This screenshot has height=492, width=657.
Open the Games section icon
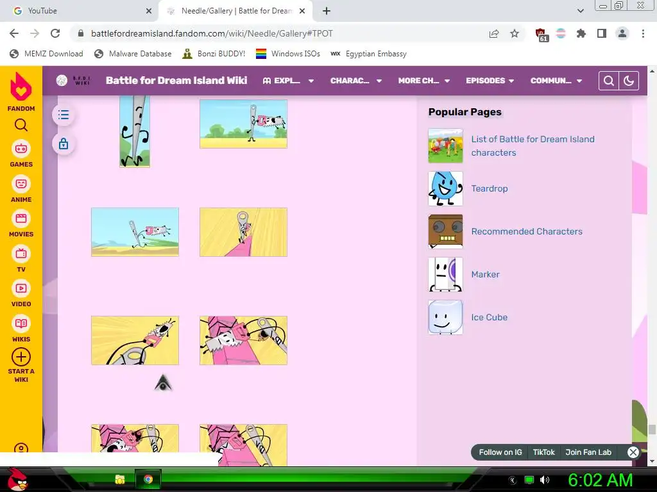21,149
